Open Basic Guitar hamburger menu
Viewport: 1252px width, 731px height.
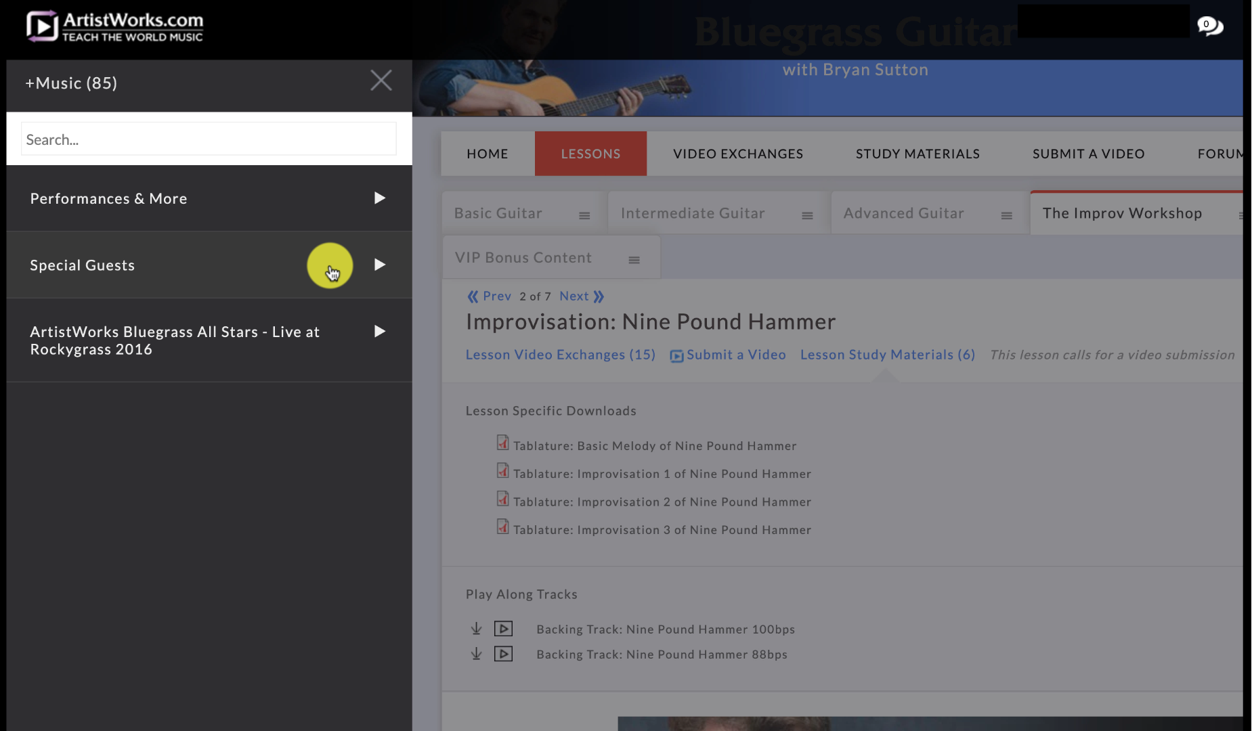(x=584, y=216)
